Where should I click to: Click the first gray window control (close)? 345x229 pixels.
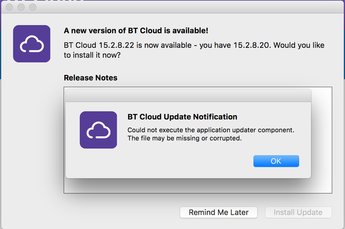click(9, 7)
